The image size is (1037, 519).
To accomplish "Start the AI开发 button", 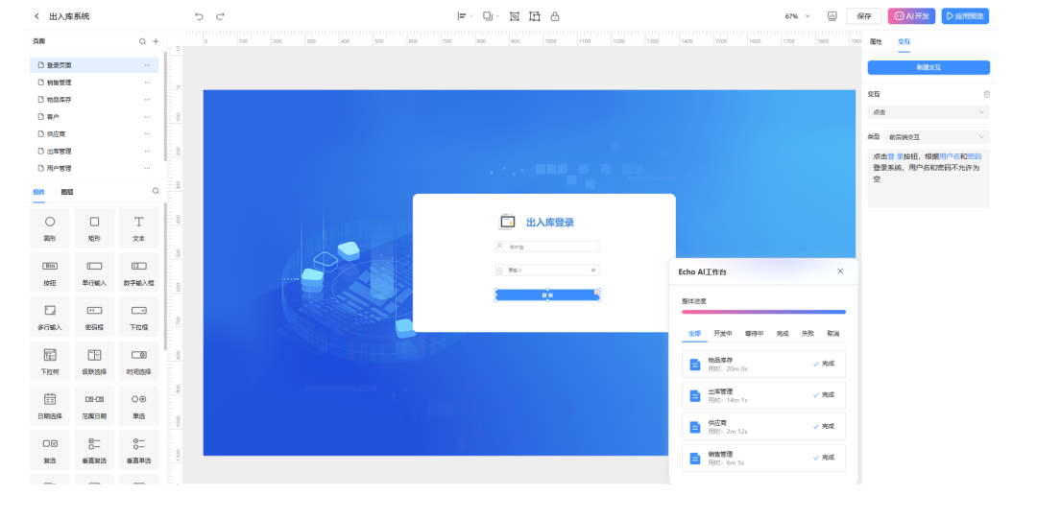I will pos(911,16).
